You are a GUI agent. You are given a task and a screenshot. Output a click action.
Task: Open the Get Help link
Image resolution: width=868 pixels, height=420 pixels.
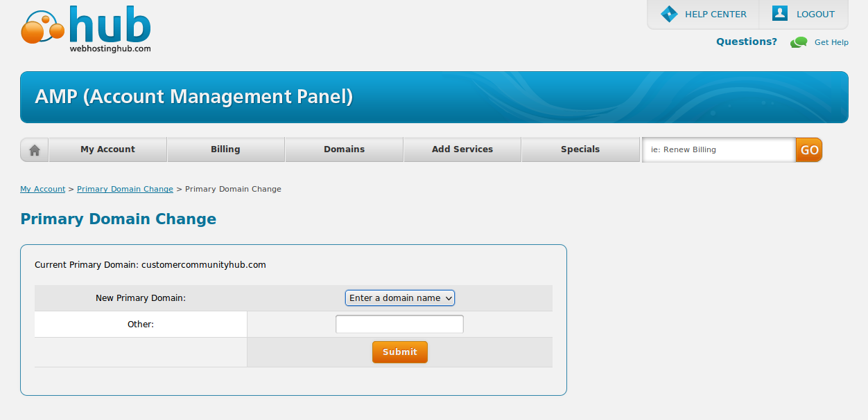tap(831, 42)
